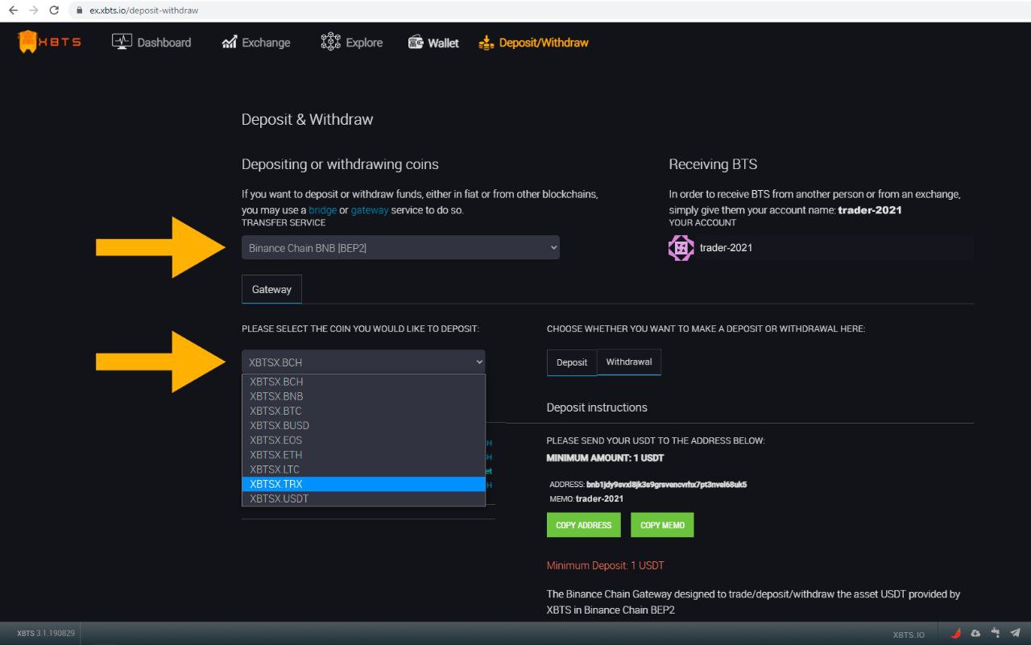Click the COPY ADDRESS button

pyautogui.click(x=584, y=525)
